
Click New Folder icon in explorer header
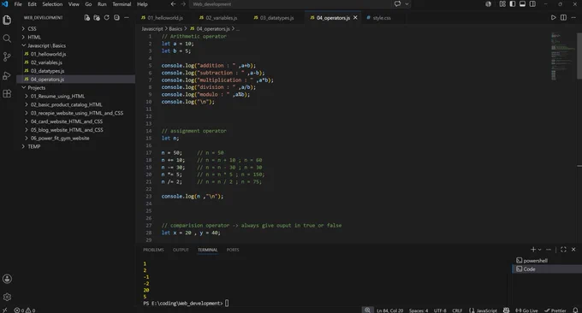pyautogui.click(x=97, y=18)
